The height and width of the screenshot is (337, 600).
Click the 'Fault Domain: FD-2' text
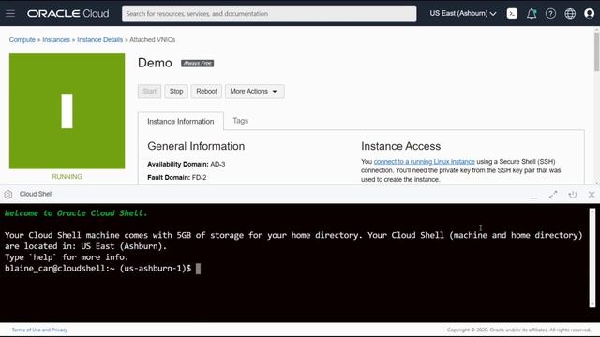click(x=177, y=177)
